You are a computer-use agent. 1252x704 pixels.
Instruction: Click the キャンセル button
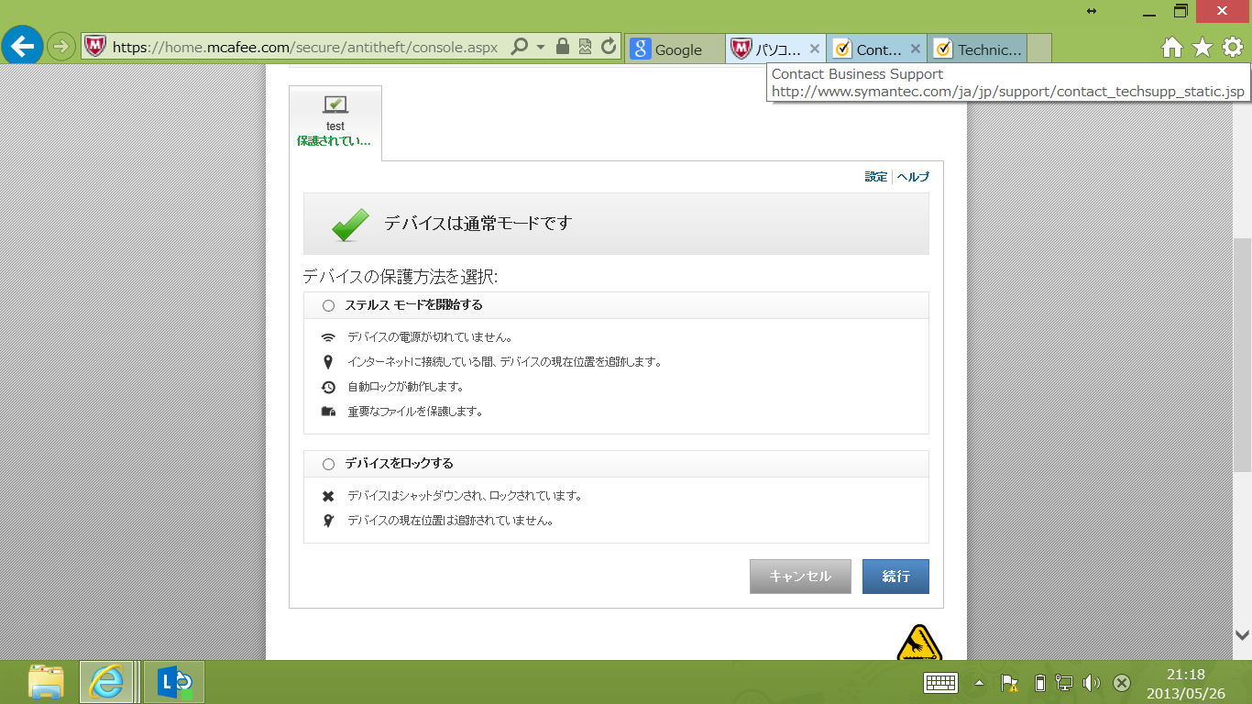[800, 577]
